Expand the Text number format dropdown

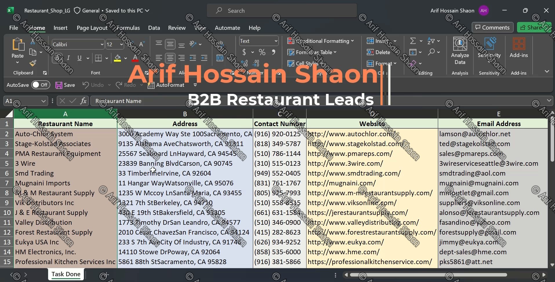click(276, 41)
